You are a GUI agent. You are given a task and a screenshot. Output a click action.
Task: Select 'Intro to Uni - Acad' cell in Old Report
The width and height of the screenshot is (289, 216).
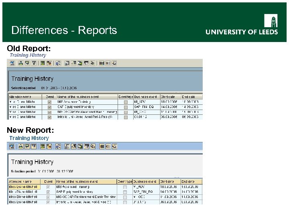[x=87, y=117]
